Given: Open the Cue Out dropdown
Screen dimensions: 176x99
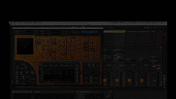Looking at the screenshot, I should point(156,59).
